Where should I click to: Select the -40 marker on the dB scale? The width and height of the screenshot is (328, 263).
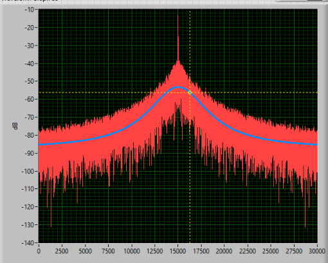tap(29, 64)
